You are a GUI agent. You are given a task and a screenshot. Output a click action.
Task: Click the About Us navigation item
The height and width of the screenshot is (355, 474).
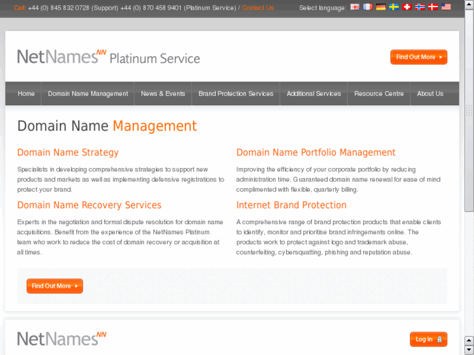click(430, 94)
